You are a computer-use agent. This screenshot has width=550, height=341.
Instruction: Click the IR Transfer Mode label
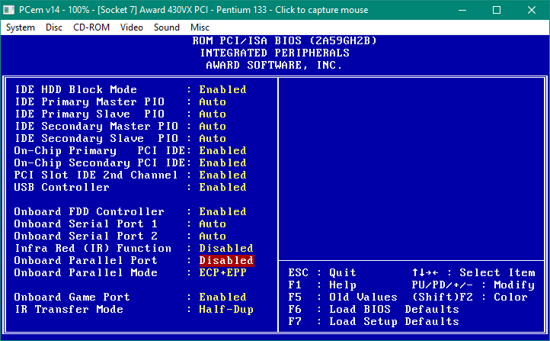pyautogui.click(x=69, y=310)
